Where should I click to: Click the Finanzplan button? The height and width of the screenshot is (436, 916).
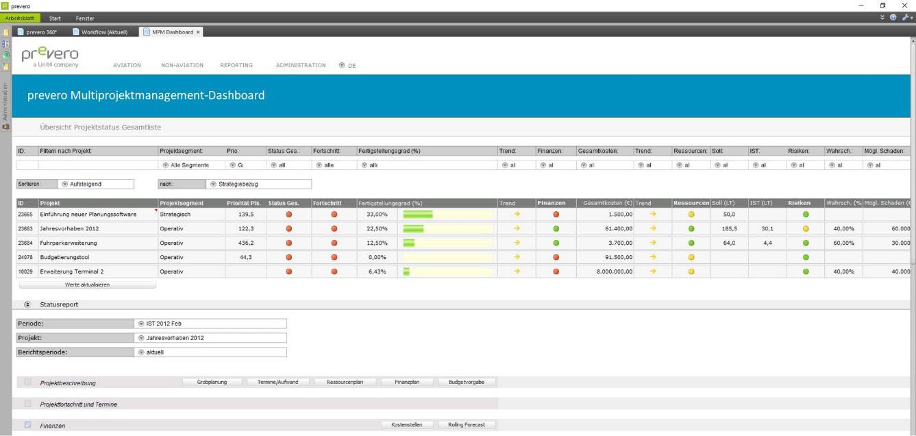407,382
